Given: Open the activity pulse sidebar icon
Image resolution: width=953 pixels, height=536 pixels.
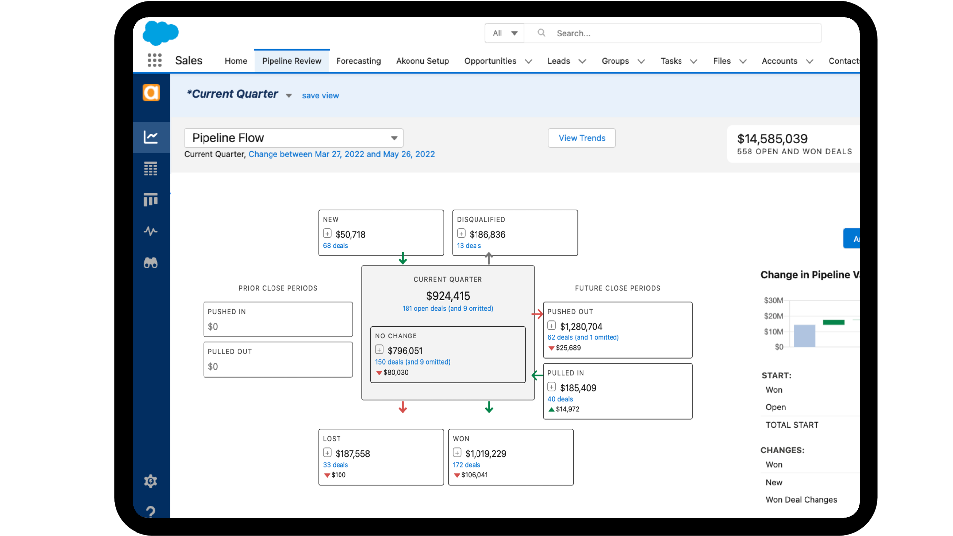Looking at the screenshot, I should click(151, 231).
